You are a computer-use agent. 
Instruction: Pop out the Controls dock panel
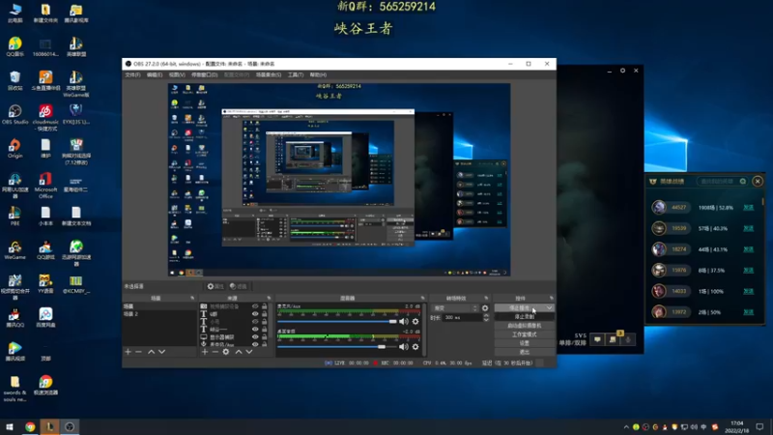pyautogui.click(x=551, y=298)
